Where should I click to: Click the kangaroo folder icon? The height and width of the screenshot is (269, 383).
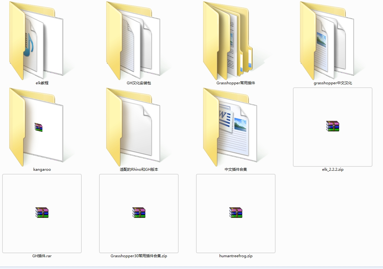37,127
